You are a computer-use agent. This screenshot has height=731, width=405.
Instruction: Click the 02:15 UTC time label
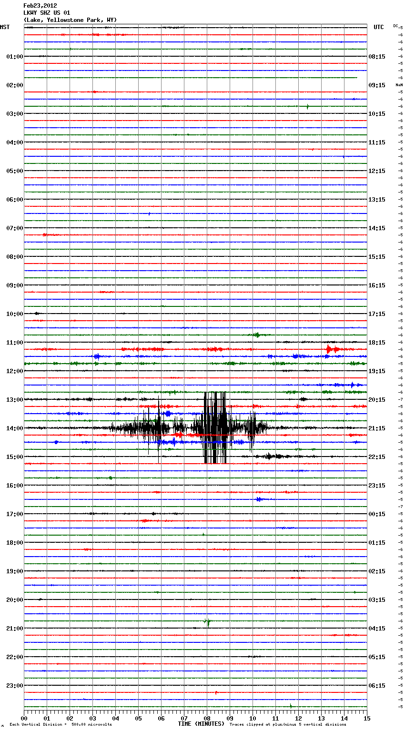(377, 571)
